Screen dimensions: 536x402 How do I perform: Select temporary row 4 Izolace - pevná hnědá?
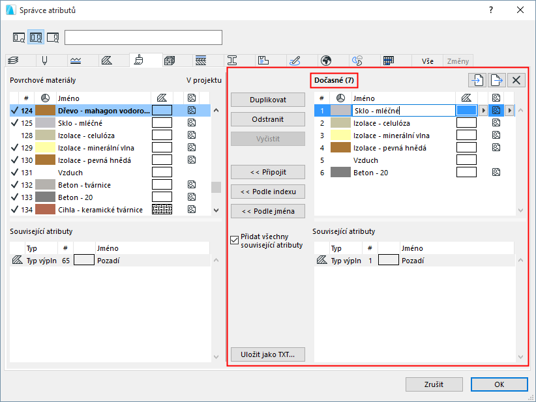point(414,147)
